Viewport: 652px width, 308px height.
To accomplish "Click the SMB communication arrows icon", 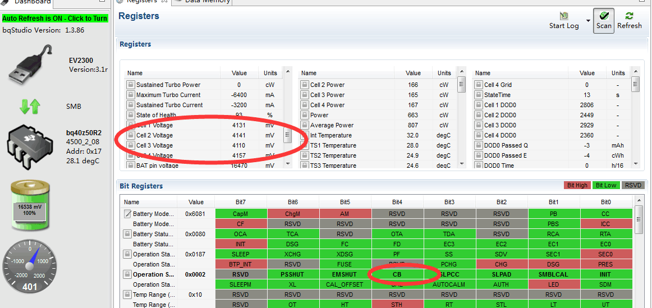I will (x=30, y=107).
